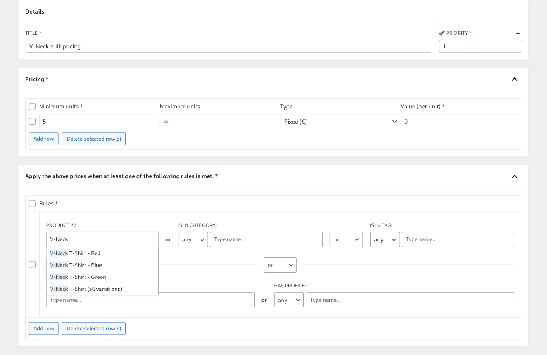Click the Maximum units column header
547x355 pixels.
click(x=180, y=107)
